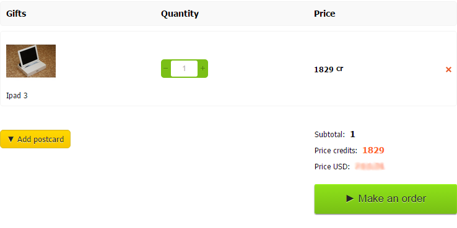This screenshot has width=457, height=228.
Task: Increase quantity with the plus button
Action: click(x=203, y=69)
